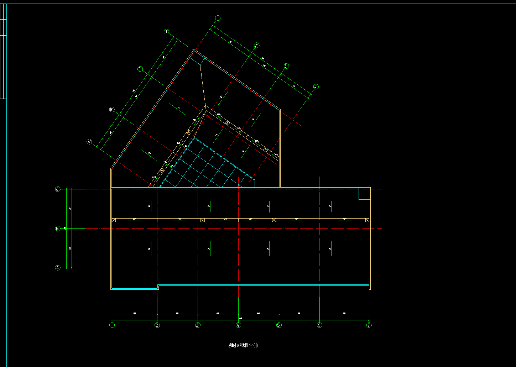Select grid axis bubble 7 at bottom
Screen dimensions: 516x367
coord(369,325)
